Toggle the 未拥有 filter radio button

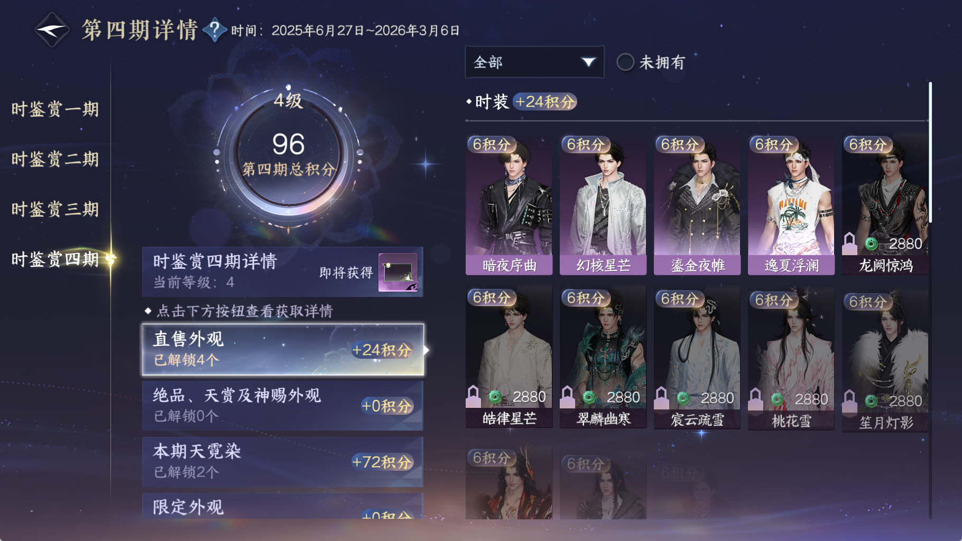[x=625, y=62]
